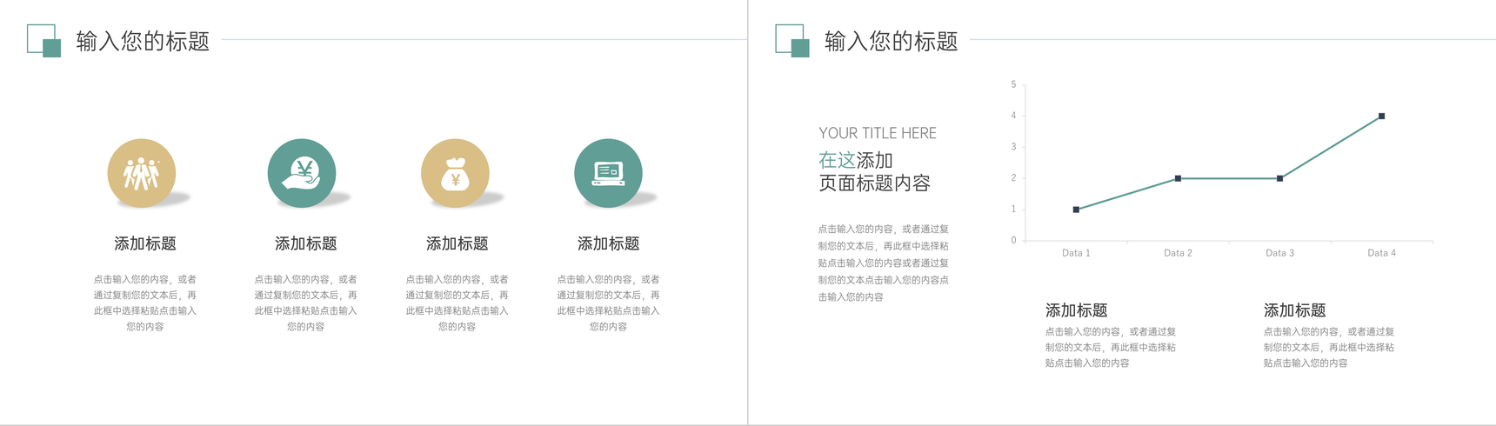Click the y-axis value 5 label
The width and height of the screenshot is (1496, 426).
(1013, 84)
